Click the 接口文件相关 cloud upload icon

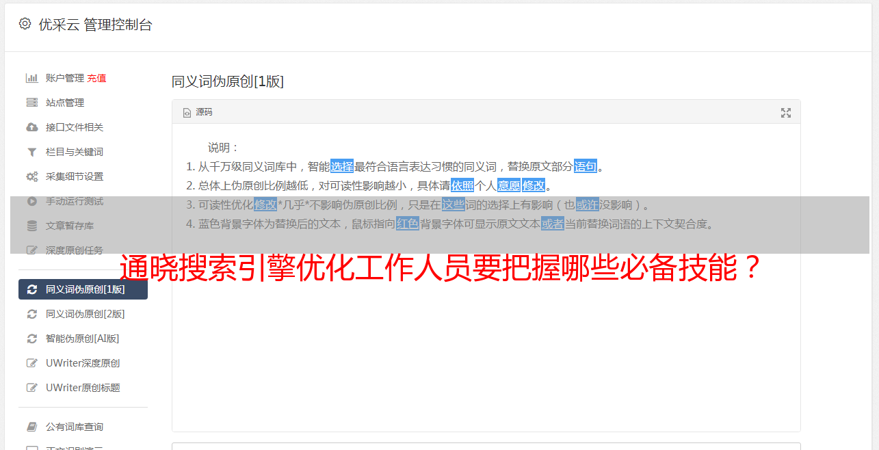(31, 127)
